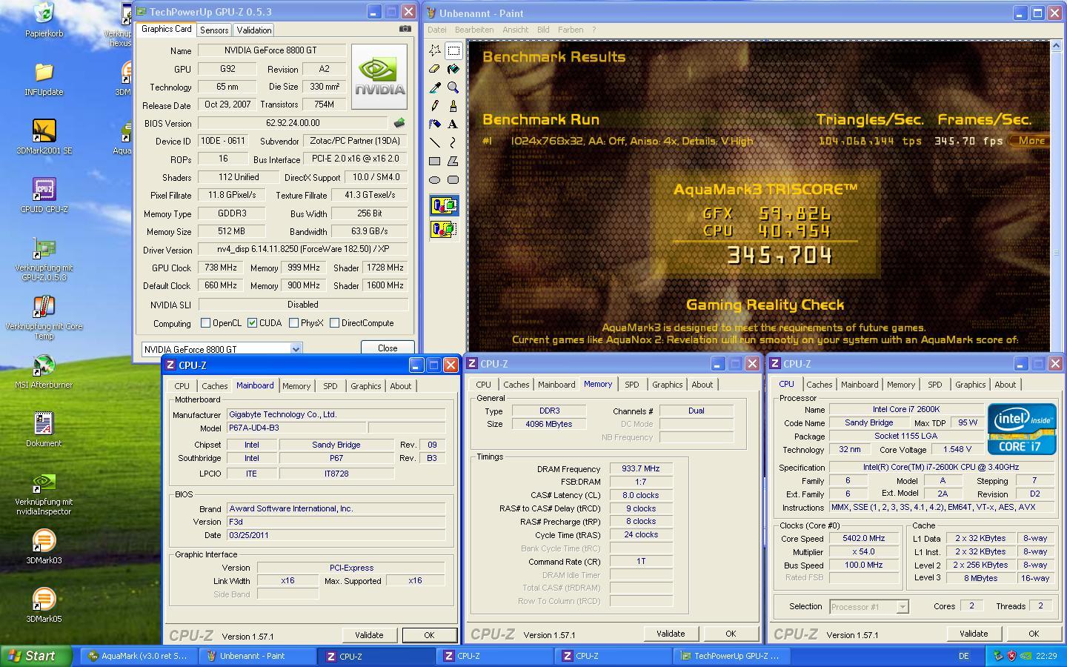This screenshot has height=667, width=1067.
Task: Toggle the CUDA checkbox in GPU-Z
Action: (x=253, y=323)
